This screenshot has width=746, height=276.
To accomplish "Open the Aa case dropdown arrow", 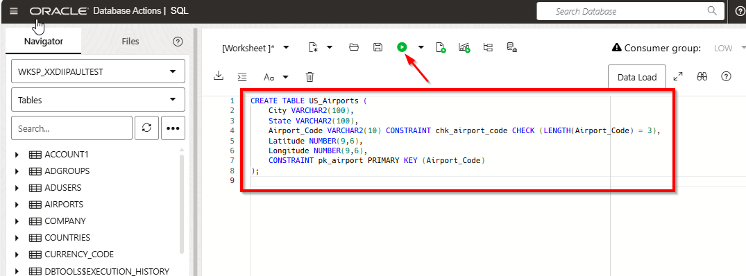I will coord(285,77).
